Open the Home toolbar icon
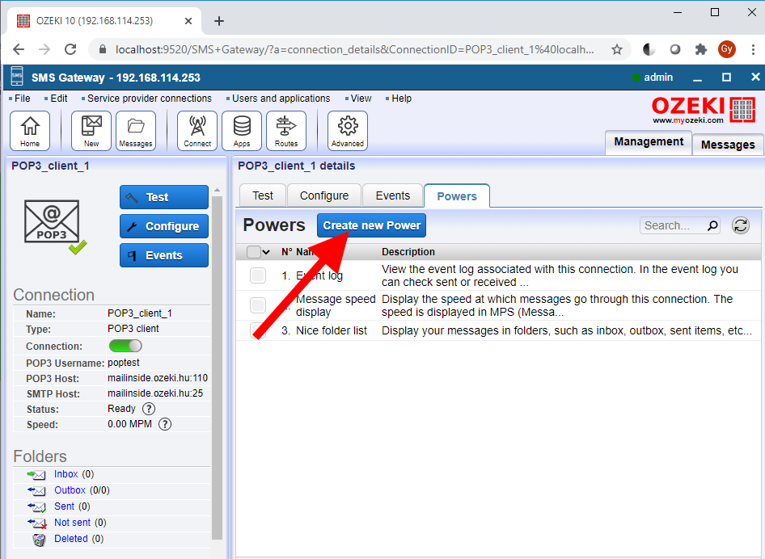 pos(30,131)
